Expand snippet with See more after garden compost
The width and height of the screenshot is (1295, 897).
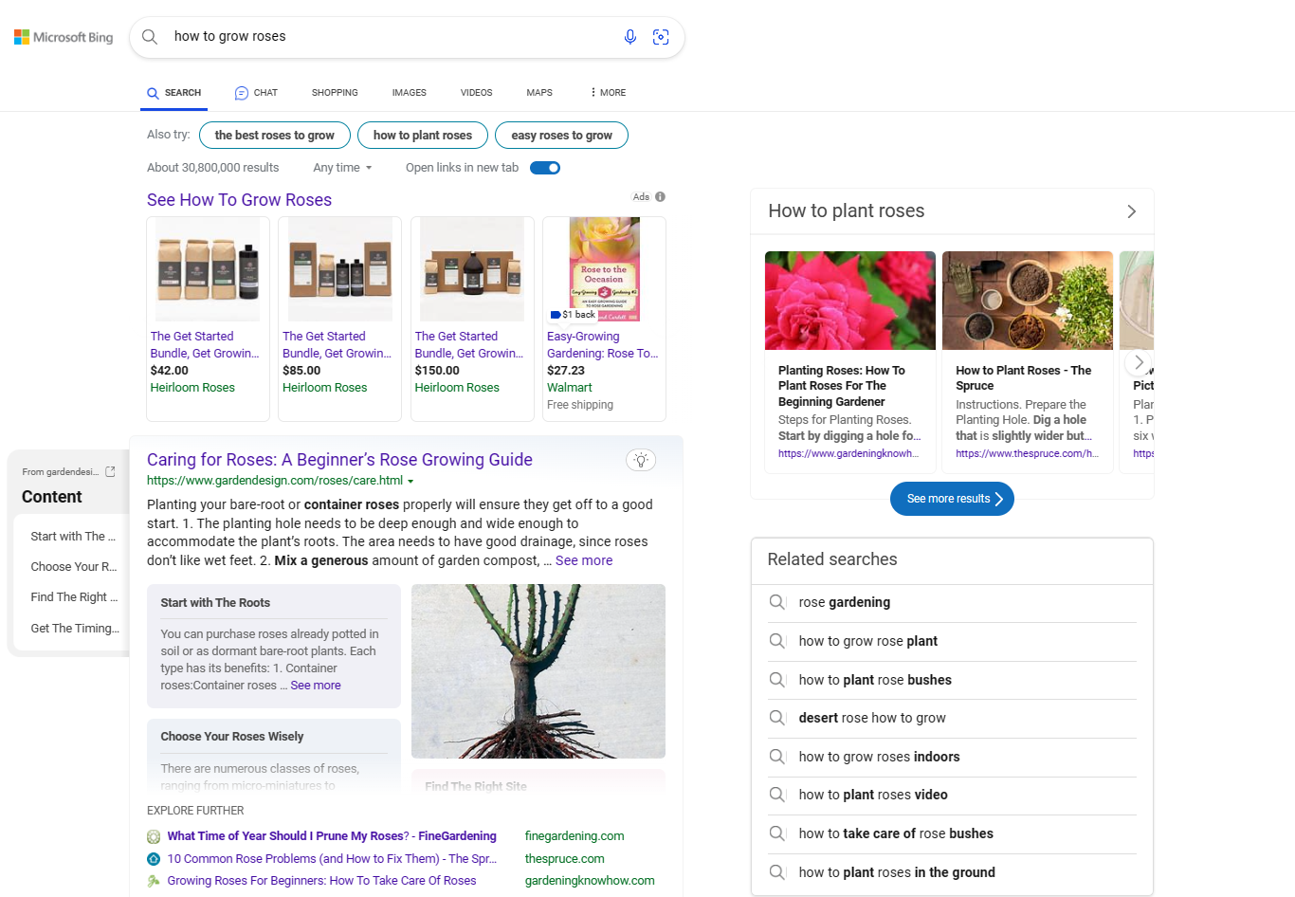click(584, 561)
